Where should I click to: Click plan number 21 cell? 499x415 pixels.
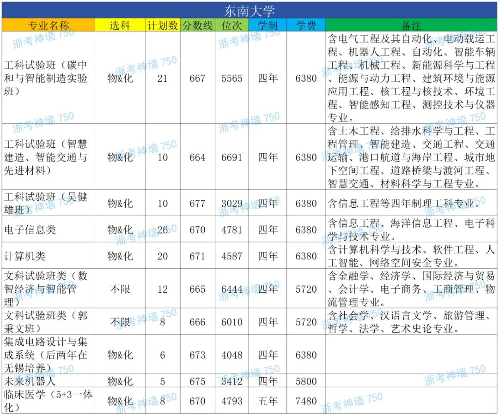tap(163, 78)
